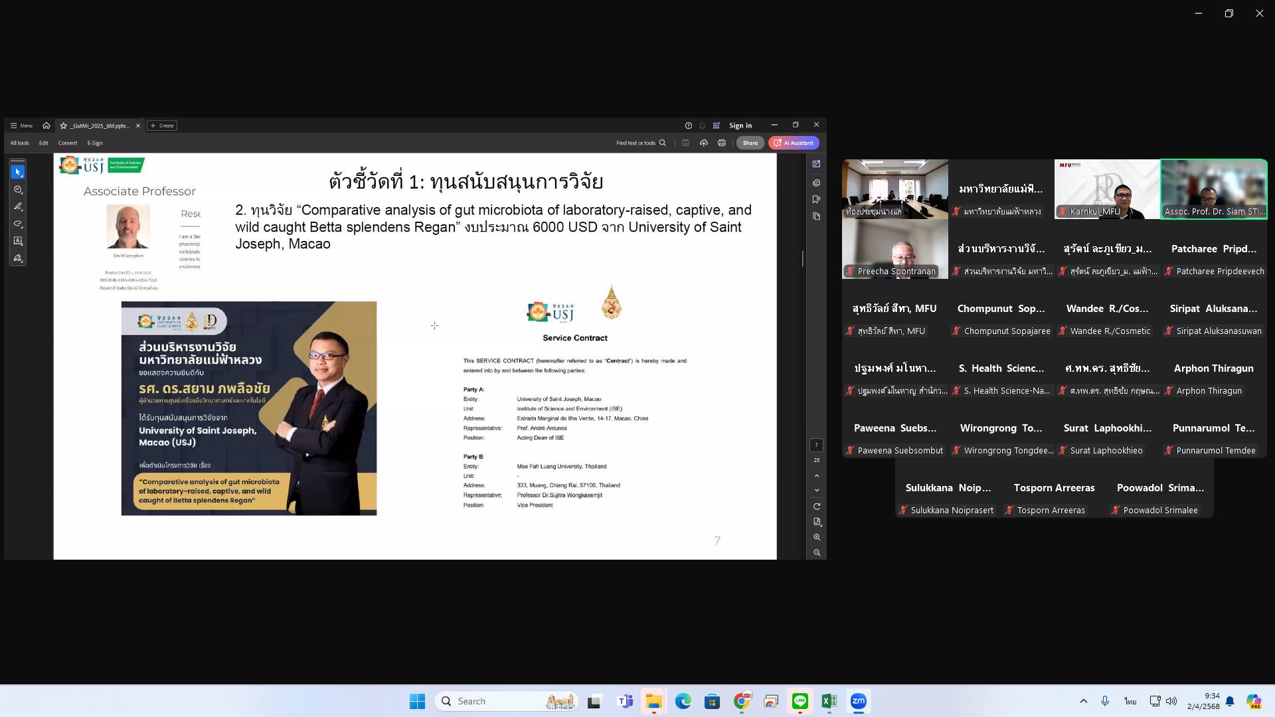
Task: Select Tosporn Arreeras participant tile
Action: coord(1055,488)
